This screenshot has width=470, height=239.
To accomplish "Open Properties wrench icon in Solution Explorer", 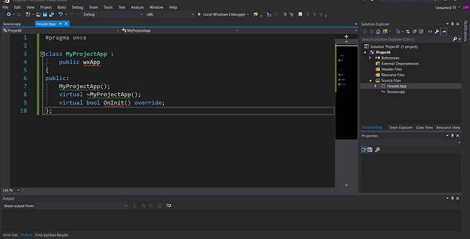I will [437, 31].
